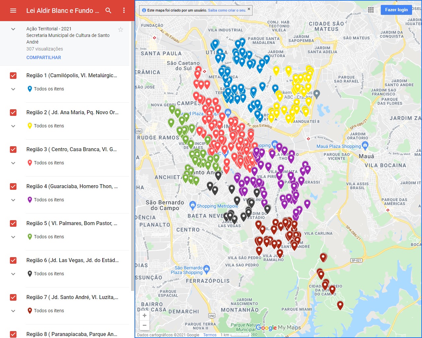Click the Fazer login button
The width and height of the screenshot is (422, 338).
[x=396, y=10]
